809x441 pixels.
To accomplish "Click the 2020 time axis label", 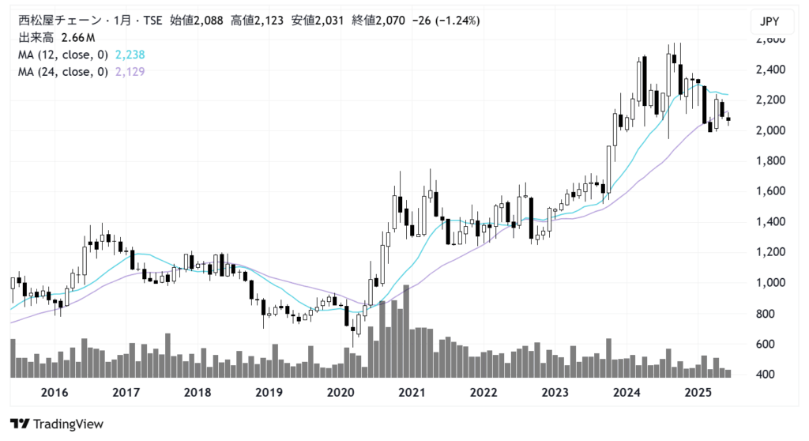I will 341,393.
